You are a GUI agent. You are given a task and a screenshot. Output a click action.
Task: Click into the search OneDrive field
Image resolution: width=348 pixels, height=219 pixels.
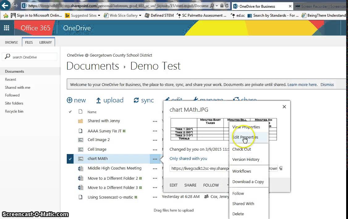click(30, 57)
